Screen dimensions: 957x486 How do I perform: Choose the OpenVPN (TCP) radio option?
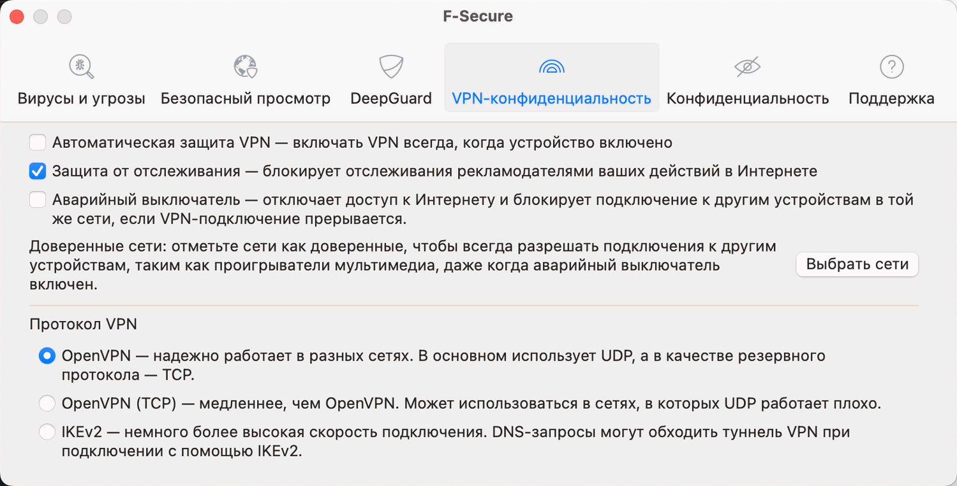pyautogui.click(x=47, y=404)
